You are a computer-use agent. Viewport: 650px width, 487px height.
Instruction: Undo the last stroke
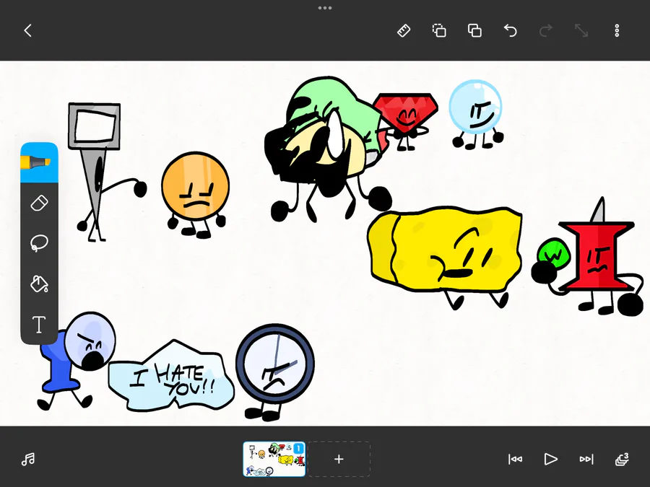point(511,30)
